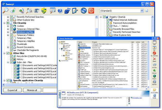Toggle the Checkdisk file fragments checkbox

pyautogui.click(x=11, y=50)
